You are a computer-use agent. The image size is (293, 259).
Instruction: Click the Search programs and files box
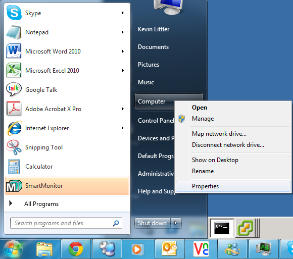[66, 223]
